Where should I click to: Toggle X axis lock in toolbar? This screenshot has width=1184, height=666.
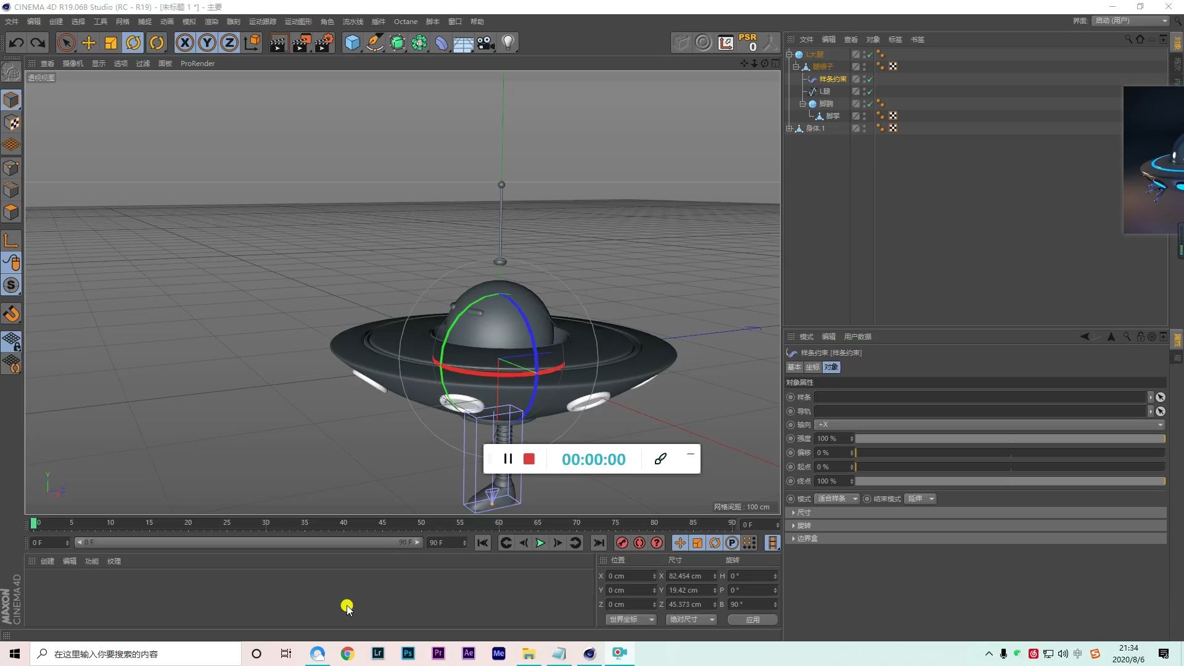[184, 43]
